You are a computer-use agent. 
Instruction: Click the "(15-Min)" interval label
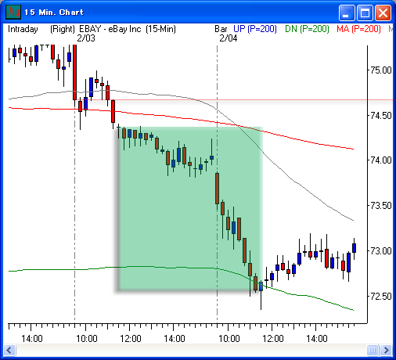(160, 29)
